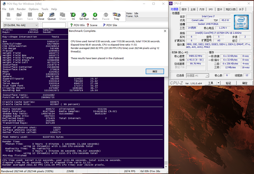The image size is (254, 174).
Task: Click the Close file toolbar icon
Action: point(41,16)
